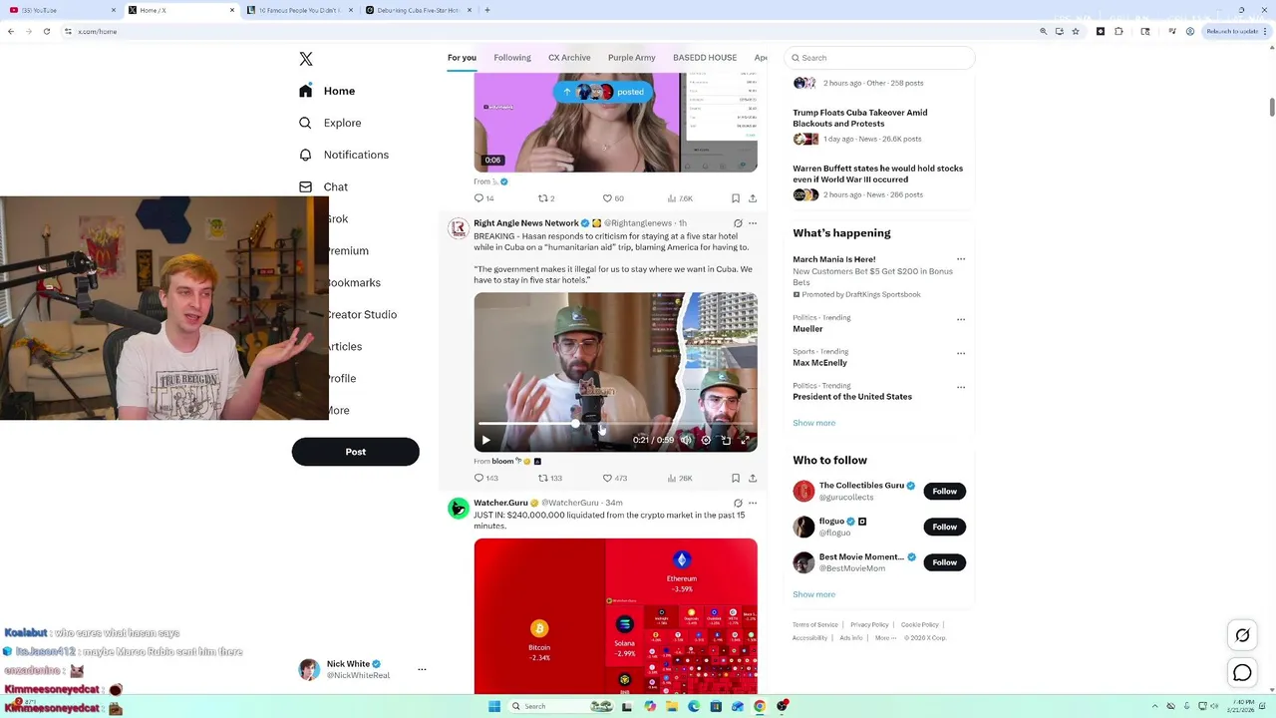Open Terms of Service footer link

coord(815,625)
